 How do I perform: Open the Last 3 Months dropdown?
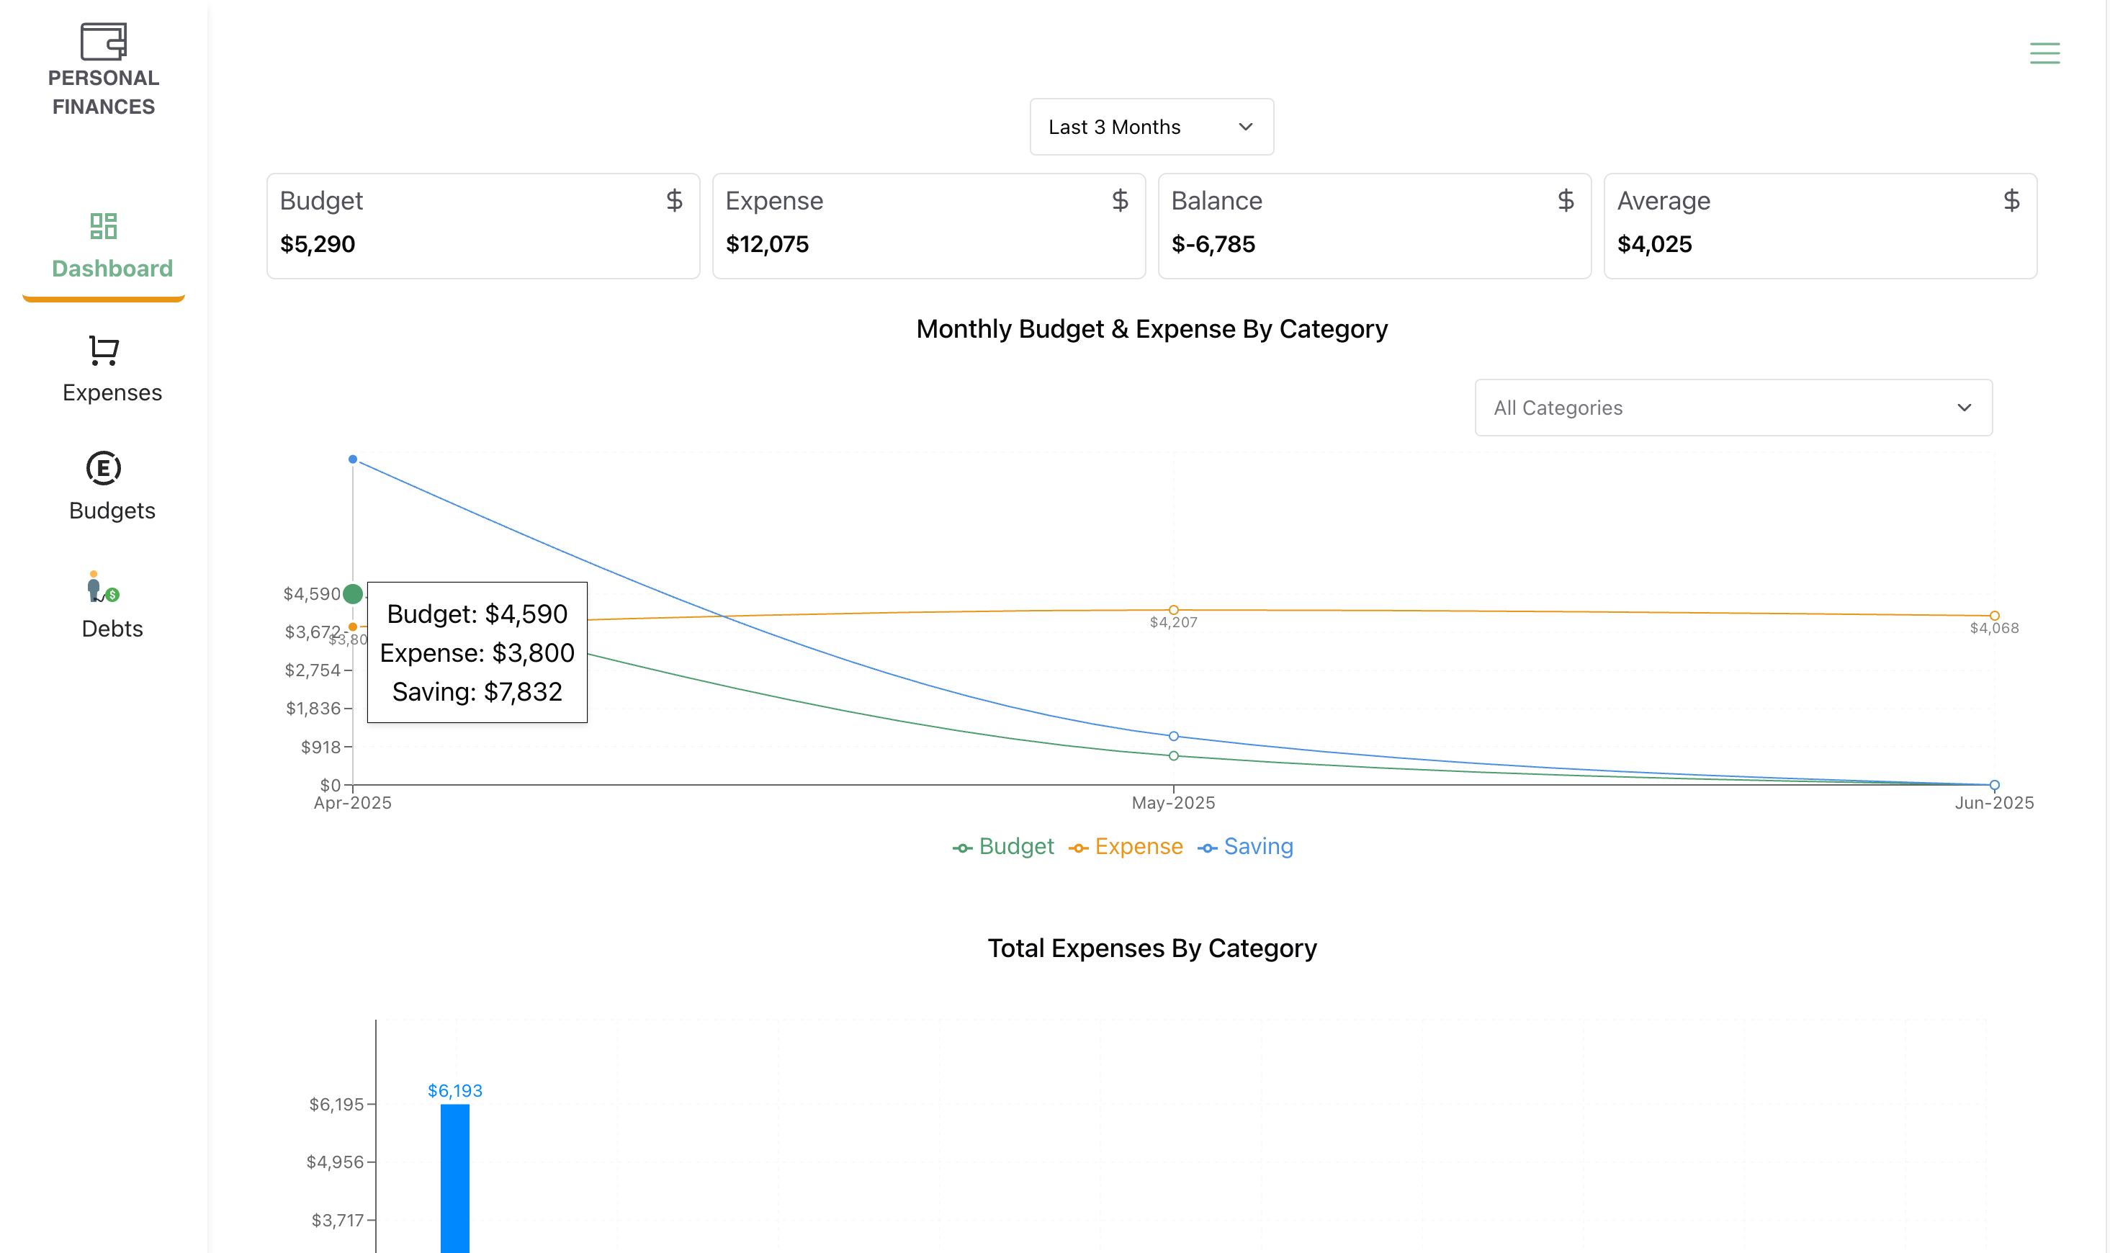1150,127
